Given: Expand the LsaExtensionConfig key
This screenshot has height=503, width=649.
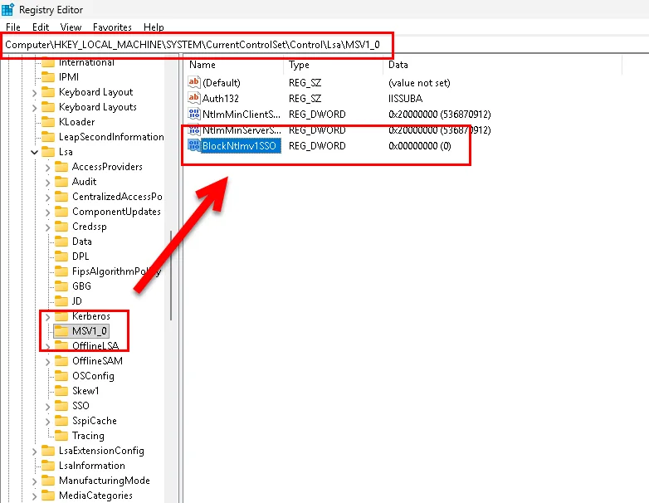Looking at the screenshot, I should (x=35, y=452).
